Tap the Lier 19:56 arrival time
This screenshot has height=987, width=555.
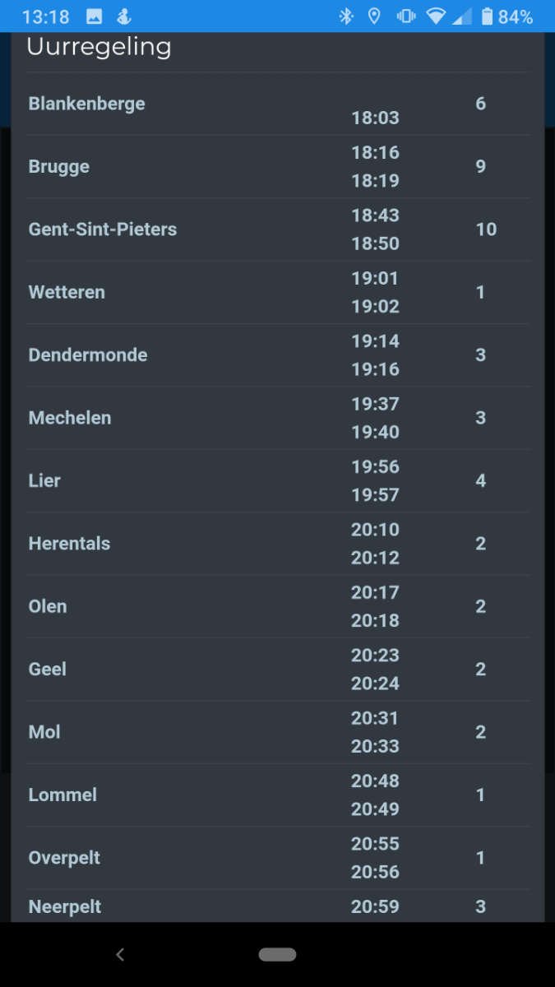(375, 467)
